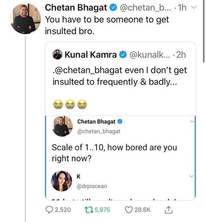This screenshot has width=206, height=222.
Task: Click the scrollbar on the right edge
Action: (x=203, y=32)
